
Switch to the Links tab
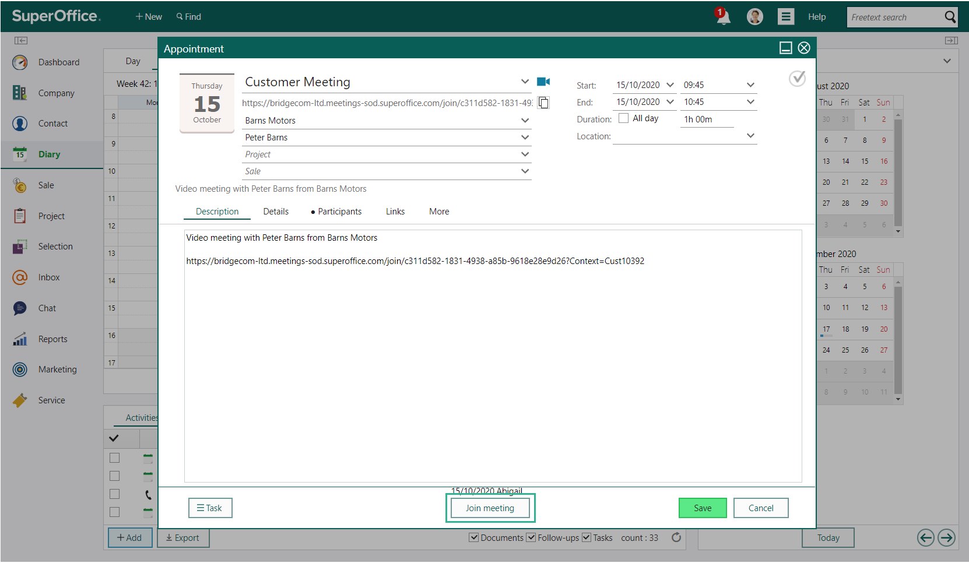pyautogui.click(x=395, y=212)
